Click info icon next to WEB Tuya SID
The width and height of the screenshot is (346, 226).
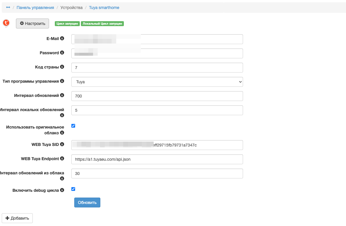(62, 144)
